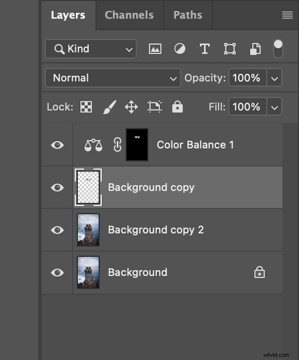This screenshot has height=360, width=299.
Task: Filter for adjustment layers icon
Action: pos(180,49)
